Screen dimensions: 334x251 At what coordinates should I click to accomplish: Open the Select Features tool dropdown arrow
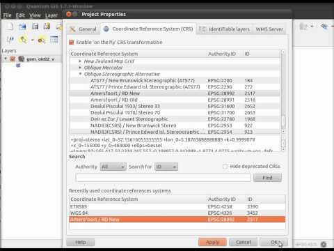(x=33, y=40)
